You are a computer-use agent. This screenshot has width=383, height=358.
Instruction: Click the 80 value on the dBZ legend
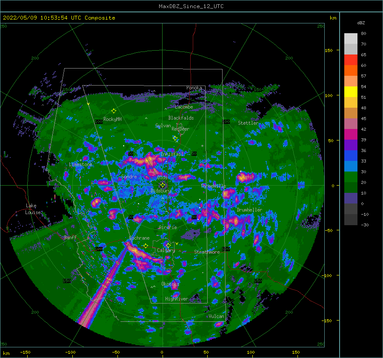pyautogui.click(x=363, y=34)
